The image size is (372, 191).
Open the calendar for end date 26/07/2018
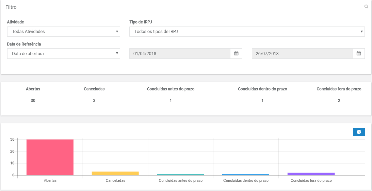[359, 54]
